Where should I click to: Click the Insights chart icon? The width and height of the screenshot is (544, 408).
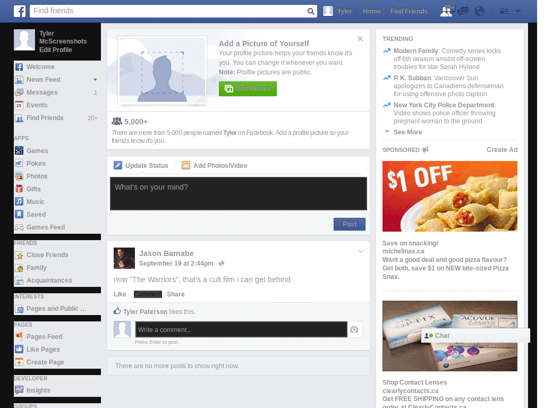(19, 390)
